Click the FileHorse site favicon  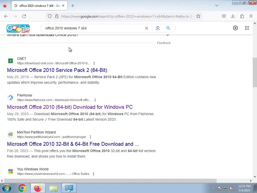pyautogui.click(x=11, y=98)
